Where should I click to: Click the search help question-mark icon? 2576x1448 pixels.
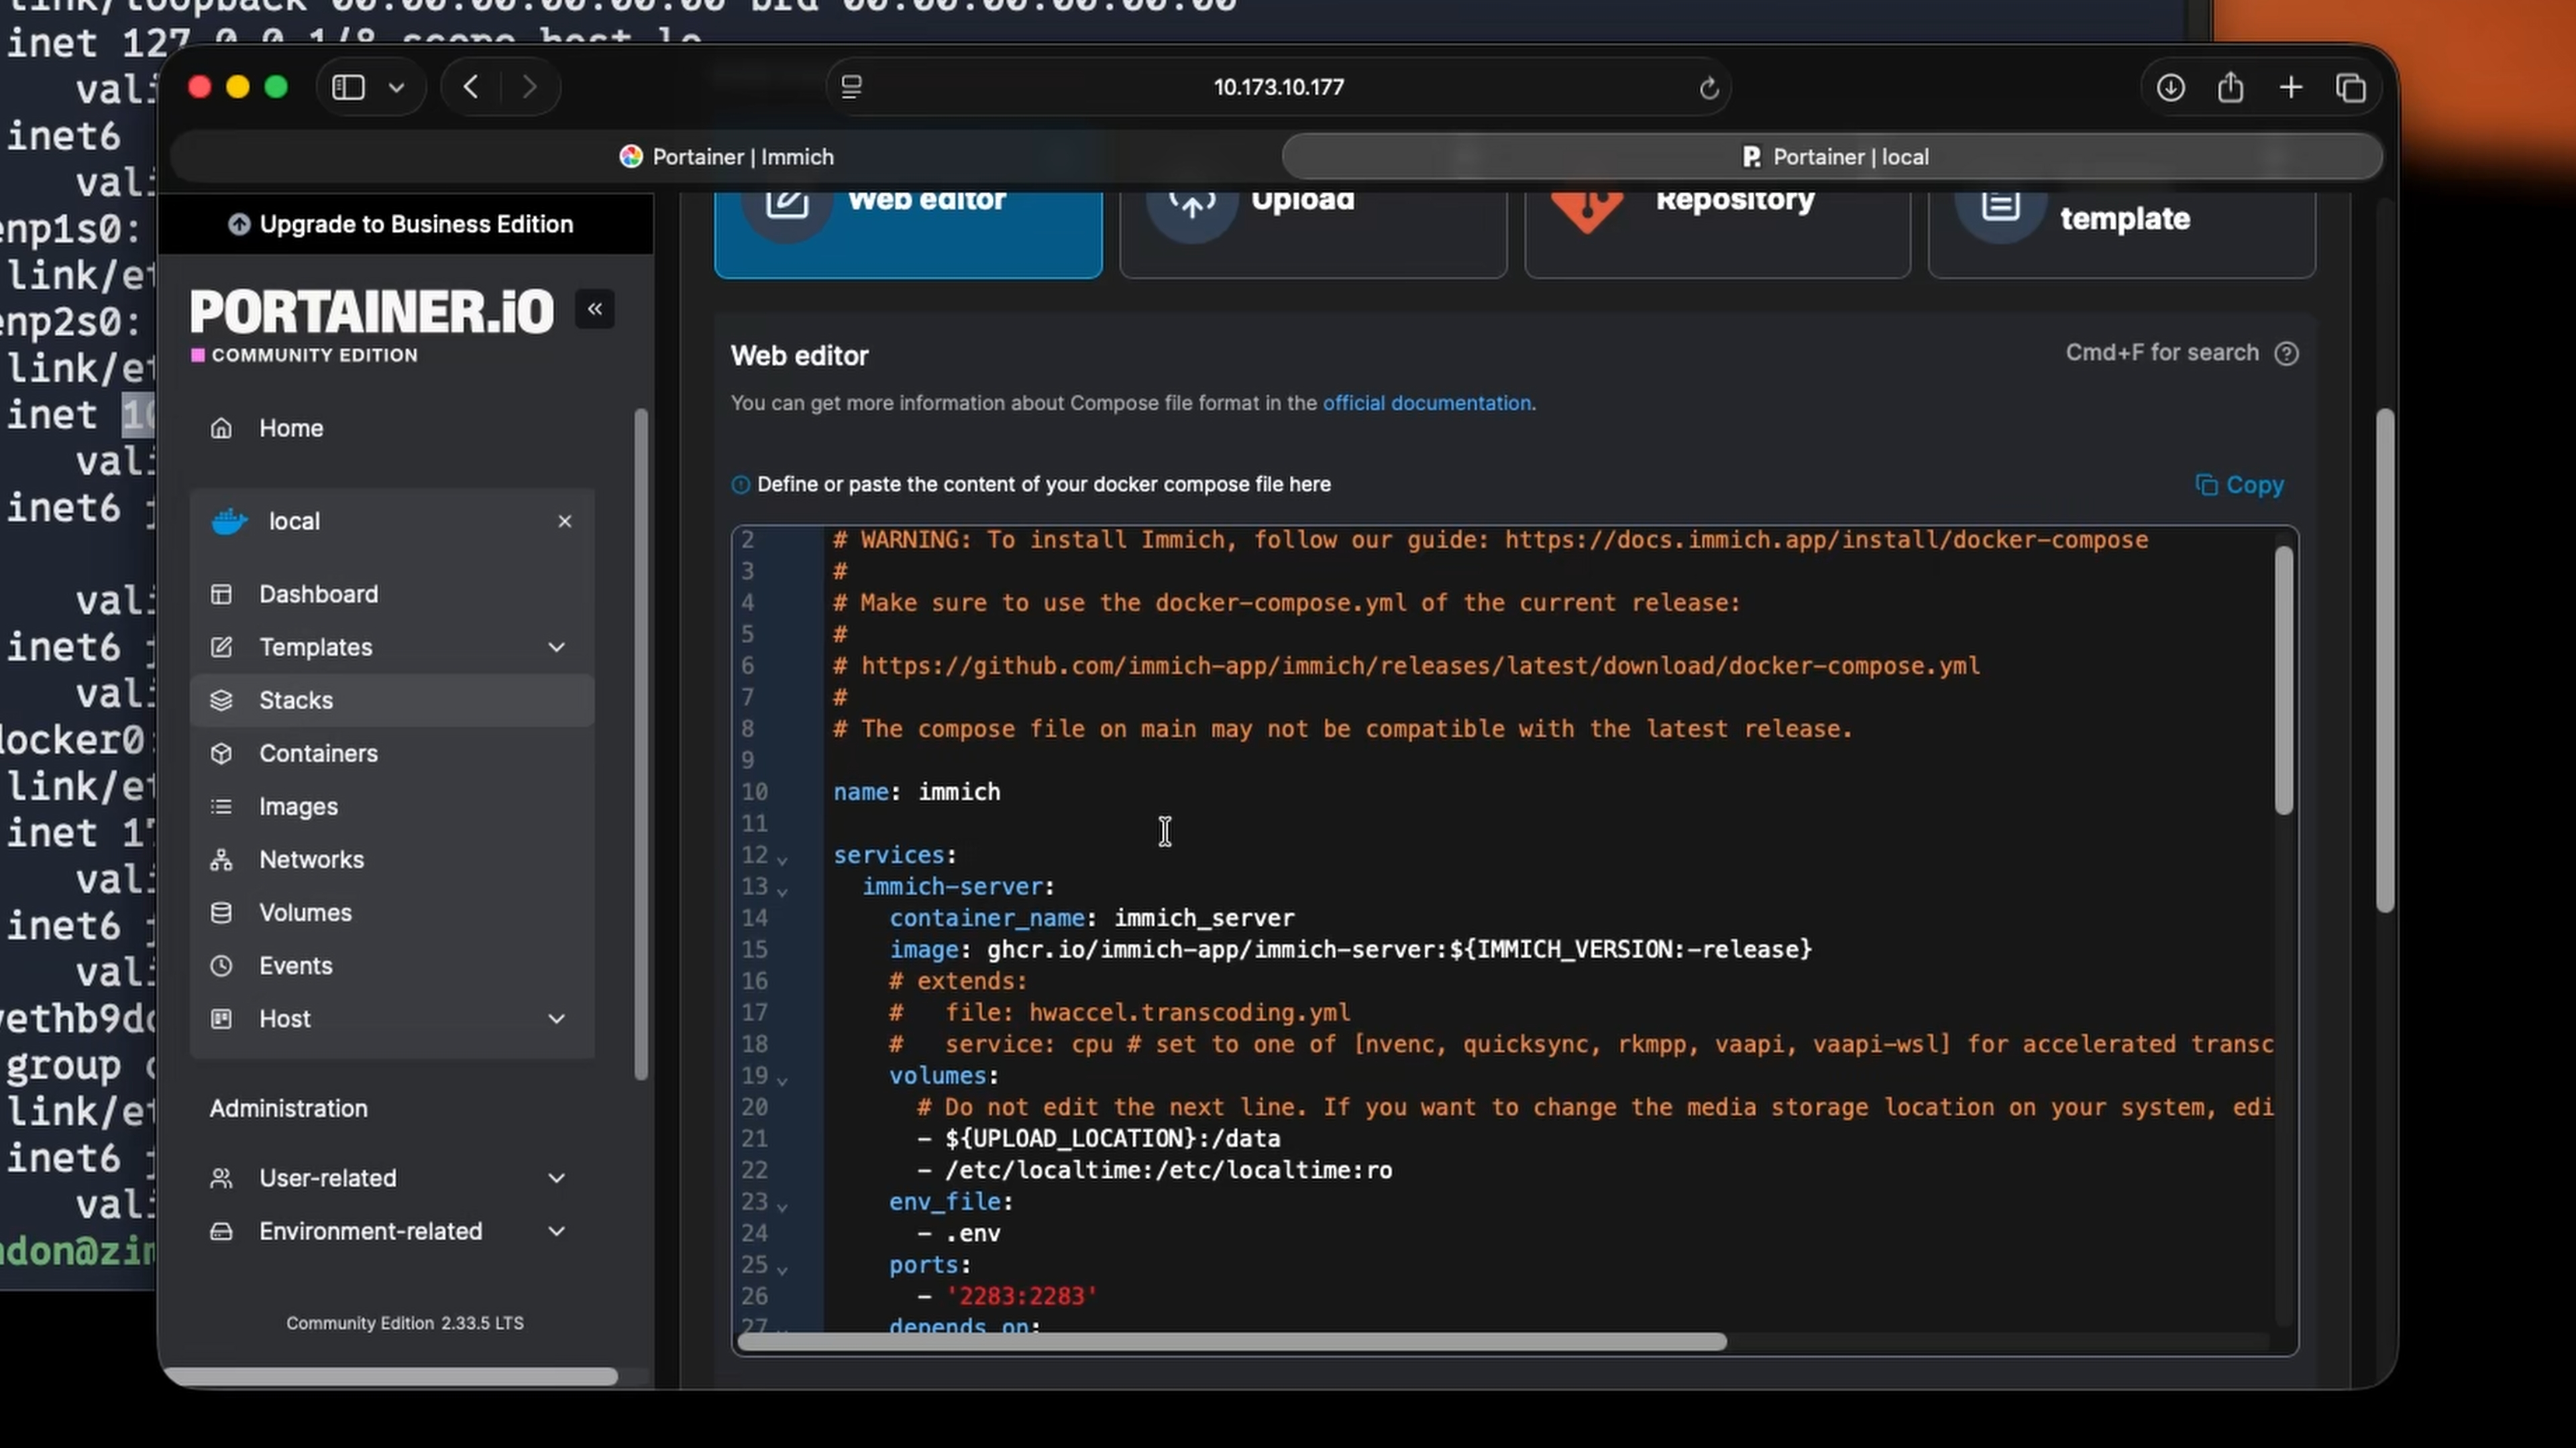pyautogui.click(x=2286, y=354)
